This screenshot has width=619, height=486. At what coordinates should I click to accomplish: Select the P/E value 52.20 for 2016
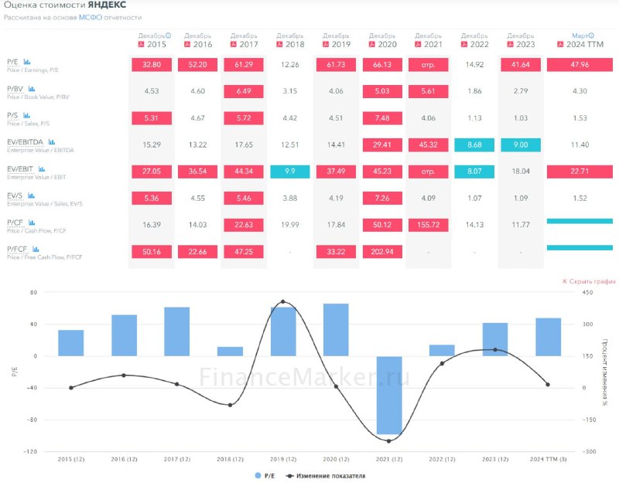click(198, 65)
